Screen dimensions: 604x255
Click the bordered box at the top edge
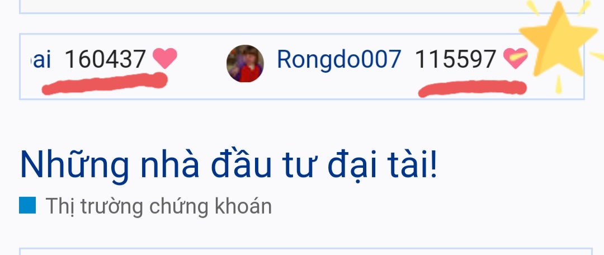click(x=301, y=7)
